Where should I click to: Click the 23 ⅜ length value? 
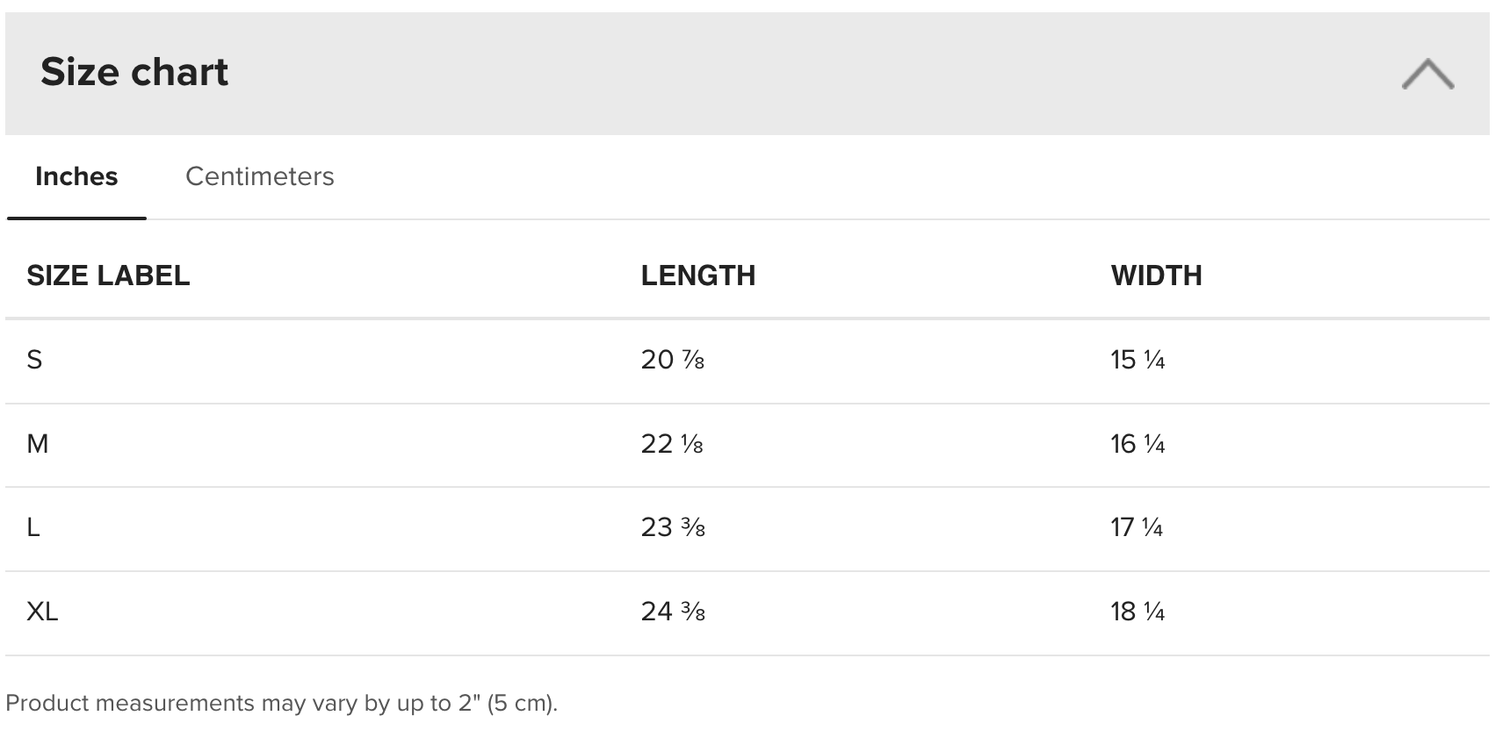coord(673,527)
